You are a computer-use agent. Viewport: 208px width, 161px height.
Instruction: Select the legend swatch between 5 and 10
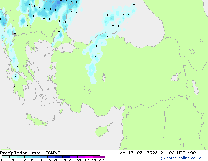(36, 157)
